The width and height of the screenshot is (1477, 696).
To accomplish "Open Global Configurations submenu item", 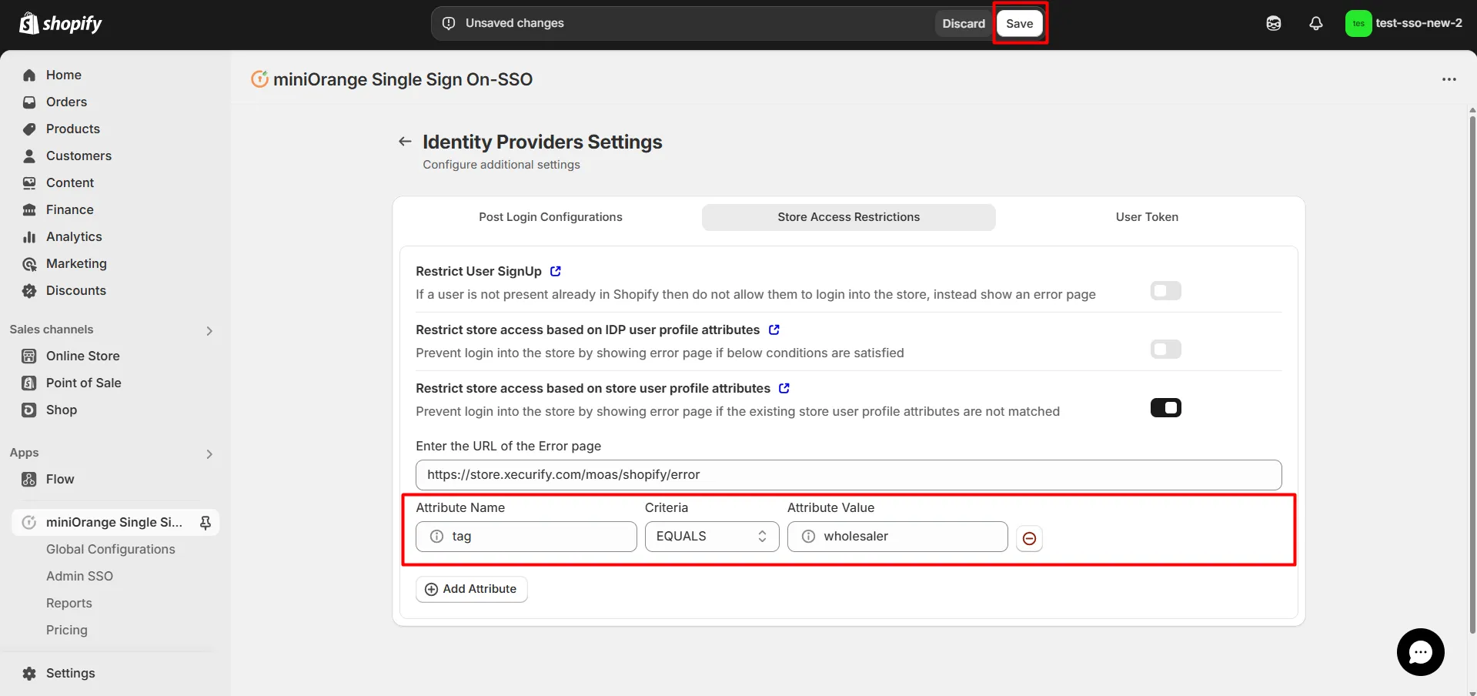I will pos(110,549).
